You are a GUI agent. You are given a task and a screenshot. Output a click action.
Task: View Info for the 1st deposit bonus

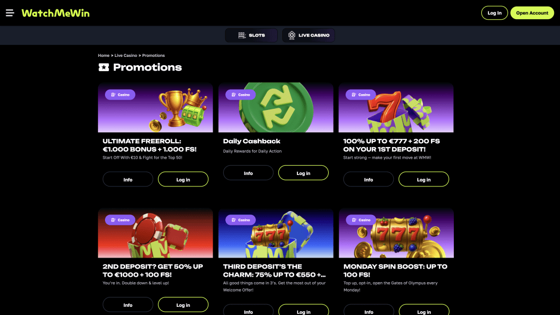click(x=369, y=179)
